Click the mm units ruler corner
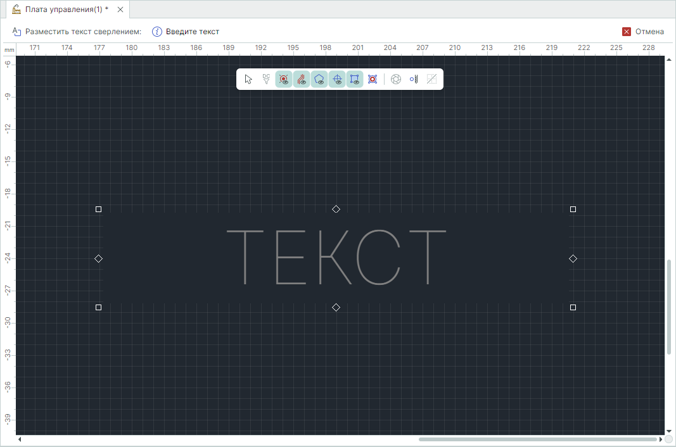The width and height of the screenshot is (676, 447). click(8, 49)
